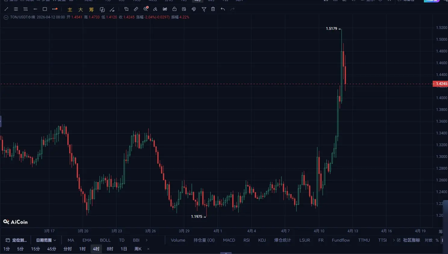Toggle the MA indicator
The width and height of the screenshot is (448, 254).
click(71, 240)
